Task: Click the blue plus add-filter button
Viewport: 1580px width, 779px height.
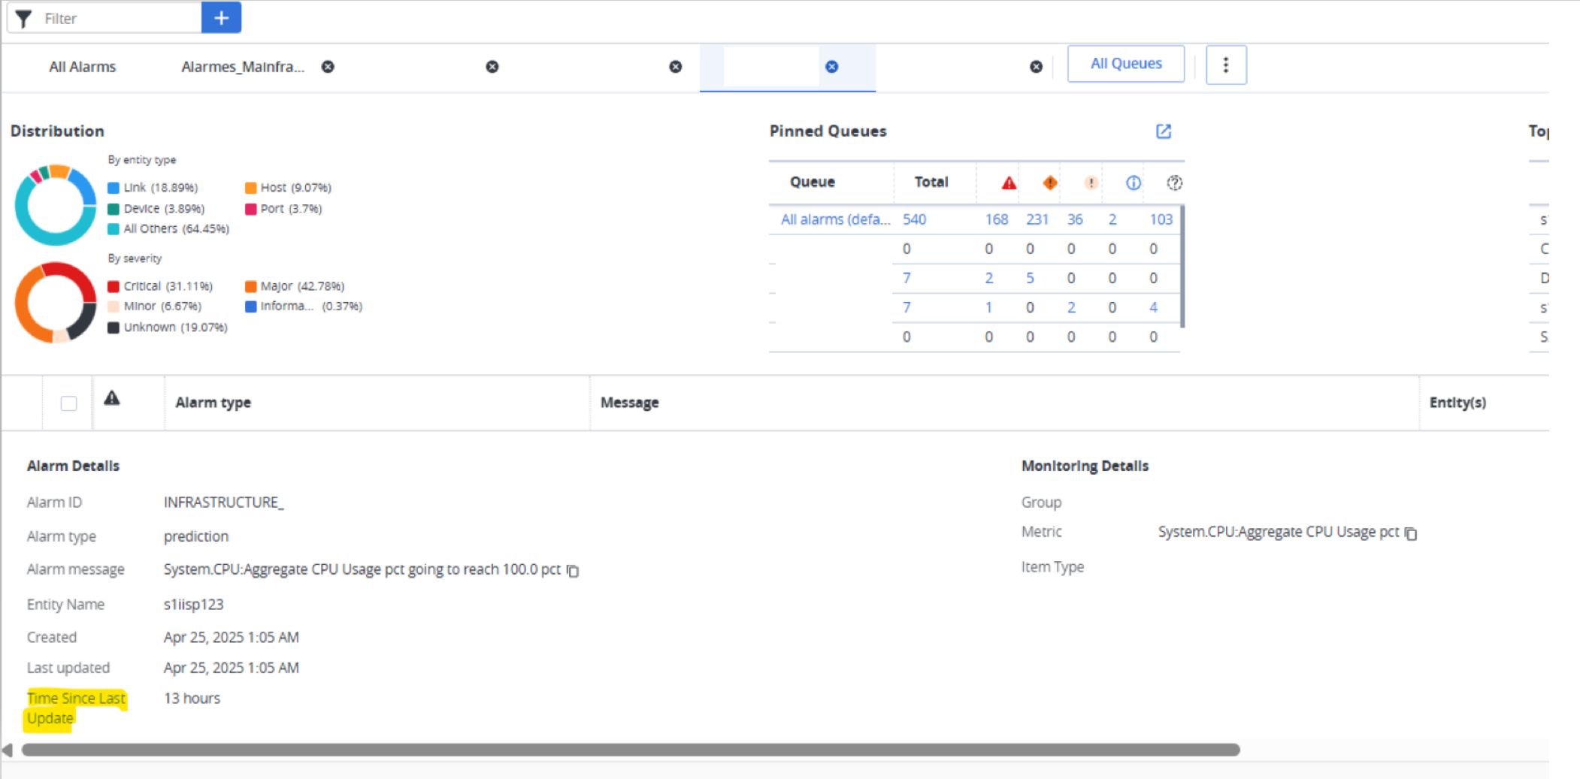Action: [x=221, y=18]
